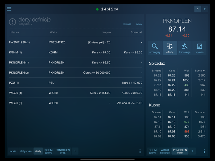The image size is (215, 161).
Task: Click the alerts exclamation mark icon
Action: pyautogui.click(x=13, y=22)
